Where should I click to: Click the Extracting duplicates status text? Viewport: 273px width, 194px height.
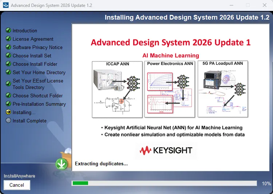(x=101, y=164)
